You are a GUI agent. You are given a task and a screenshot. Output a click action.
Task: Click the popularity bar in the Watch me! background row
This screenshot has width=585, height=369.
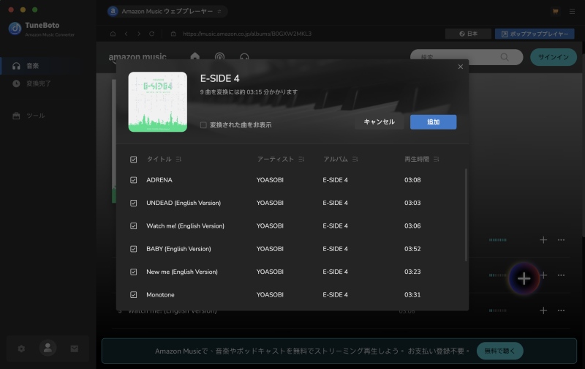[498, 310]
